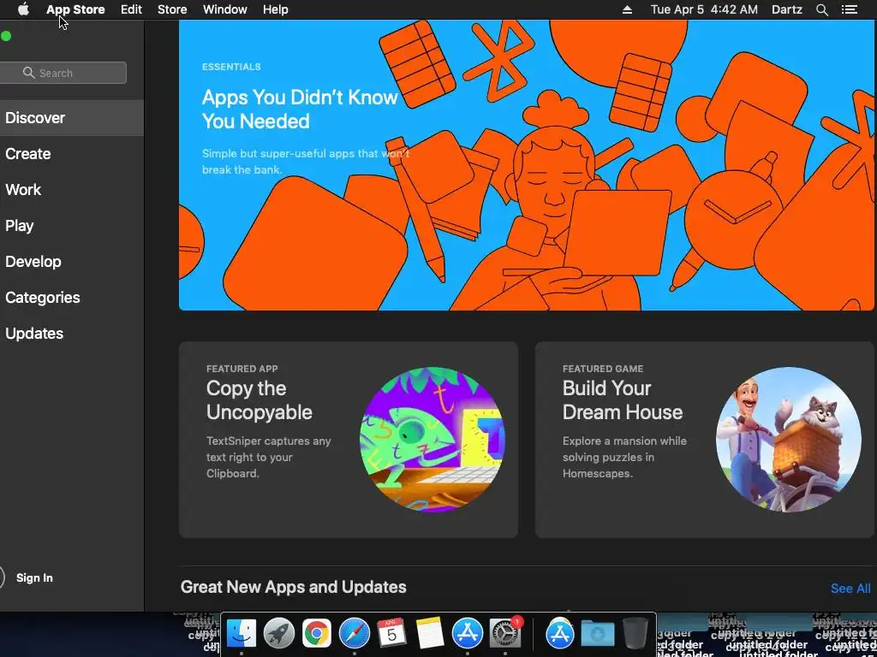Open the 'Build Your Dream House' featured game story
This screenshot has width=877, height=657.
706,440
